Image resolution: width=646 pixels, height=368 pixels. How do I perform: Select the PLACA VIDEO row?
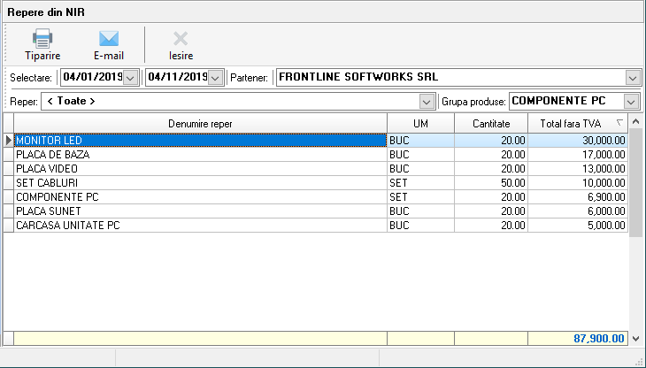[x=200, y=168]
